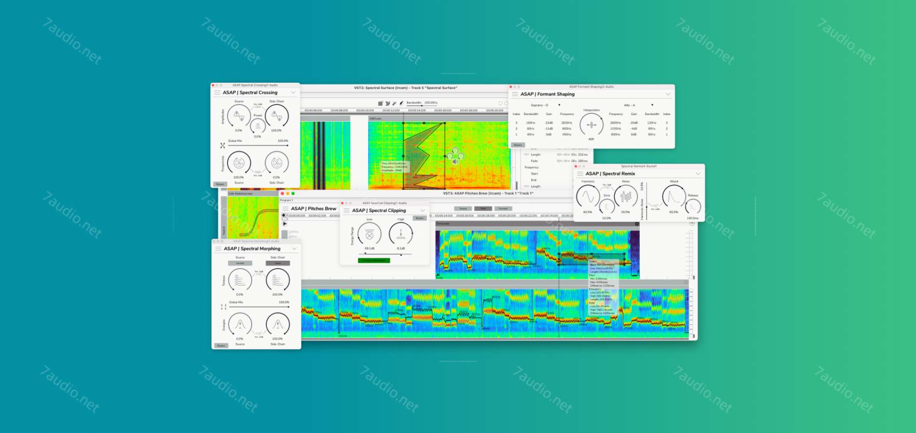Click the button under Source in Spectral Morphing
916x433 pixels.
(240, 263)
